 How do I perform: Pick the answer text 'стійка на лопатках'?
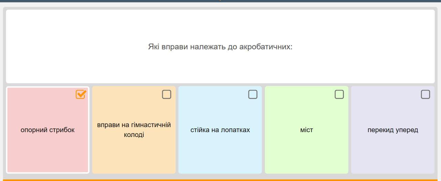[x=220, y=130]
